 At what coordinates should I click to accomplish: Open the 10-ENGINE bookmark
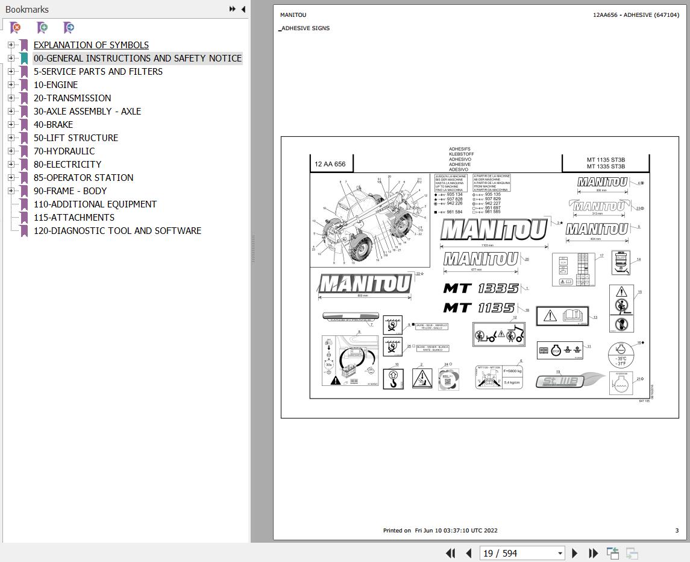pyautogui.click(x=56, y=84)
